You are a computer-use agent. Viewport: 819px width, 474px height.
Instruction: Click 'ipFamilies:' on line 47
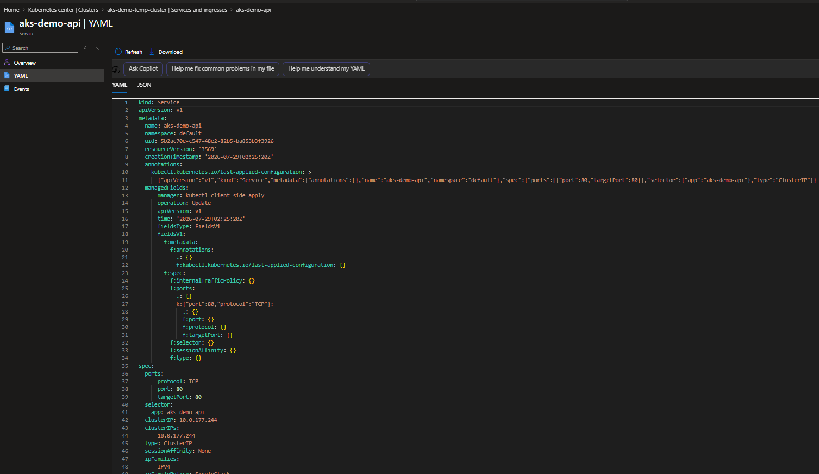(162, 459)
